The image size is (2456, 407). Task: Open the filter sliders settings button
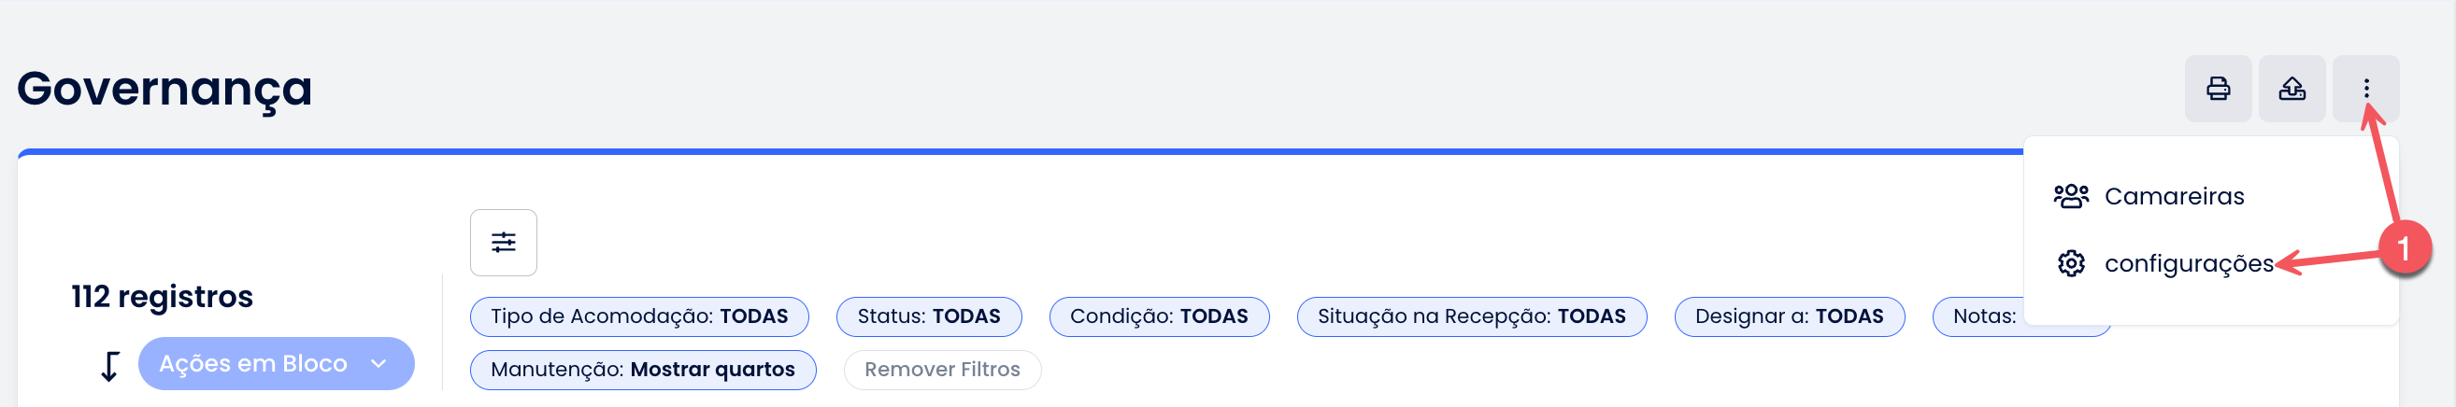[x=504, y=242]
